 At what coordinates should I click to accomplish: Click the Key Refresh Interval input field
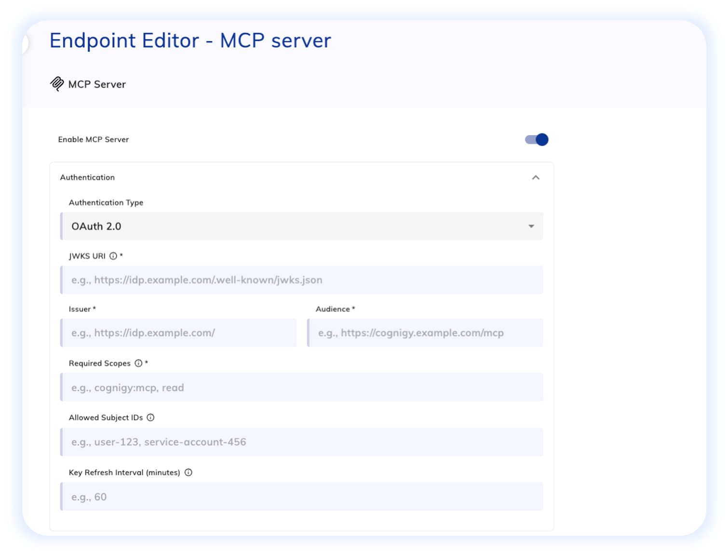point(302,497)
